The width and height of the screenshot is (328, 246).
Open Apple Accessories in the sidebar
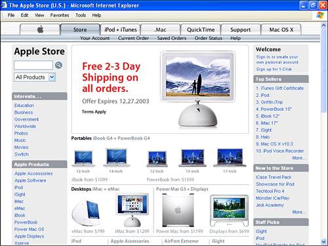[33, 173]
